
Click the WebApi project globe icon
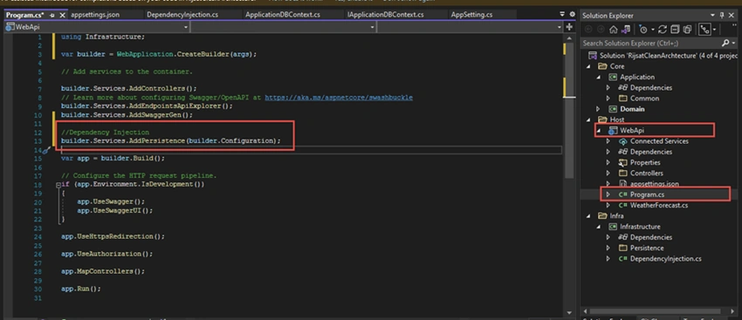tap(613, 131)
